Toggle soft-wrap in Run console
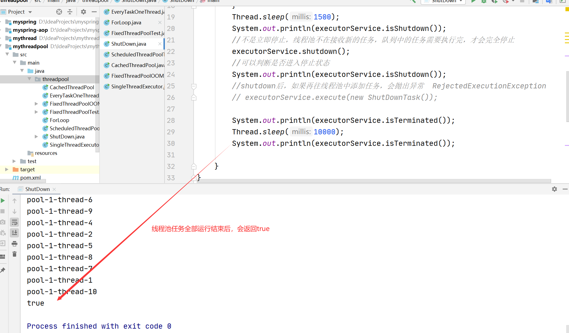Screen dimensions: 569x333 point(15,222)
